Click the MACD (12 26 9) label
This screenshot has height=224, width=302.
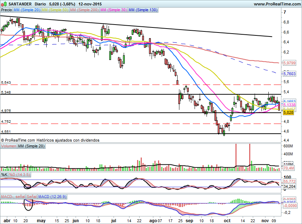51,197
